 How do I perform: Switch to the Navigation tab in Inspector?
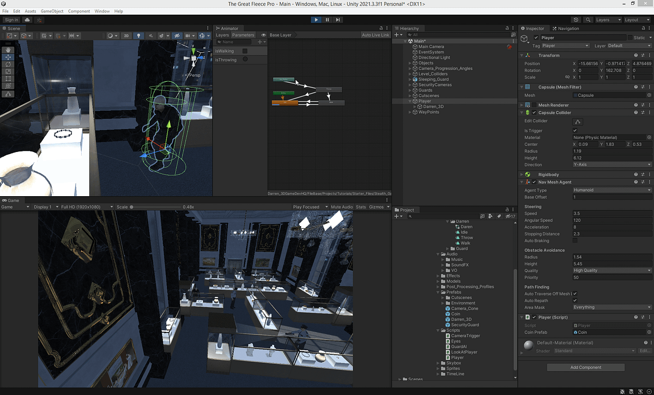click(x=567, y=28)
